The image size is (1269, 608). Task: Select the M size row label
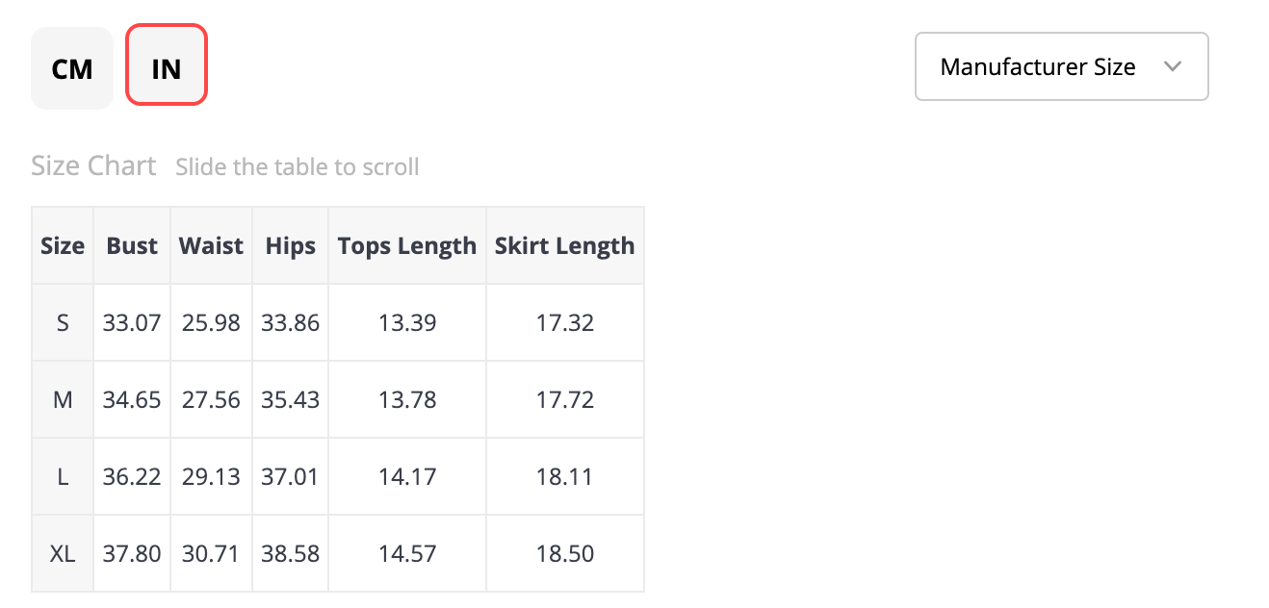(x=63, y=399)
